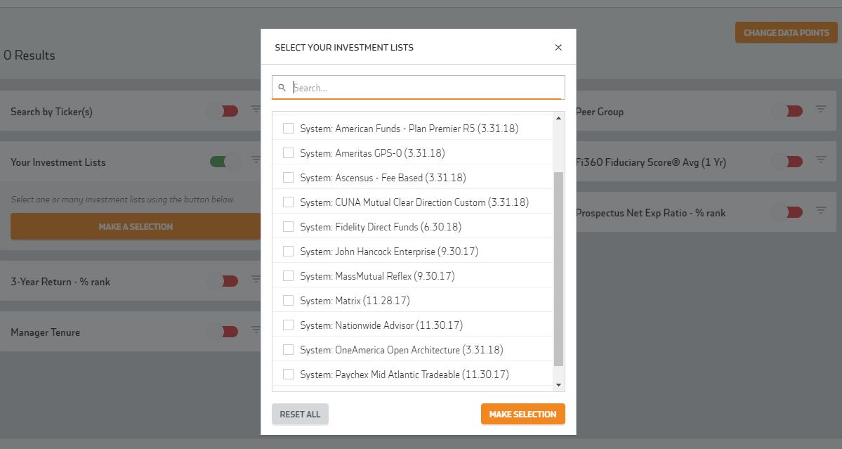The width and height of the screenshot is (842, 449).
Task: Click Change Data Points button
Action: tap(786, 32)
